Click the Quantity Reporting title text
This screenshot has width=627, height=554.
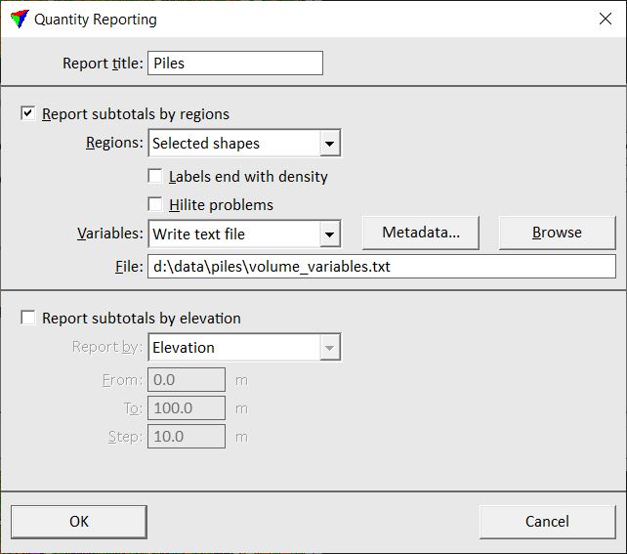click(96, 20)
